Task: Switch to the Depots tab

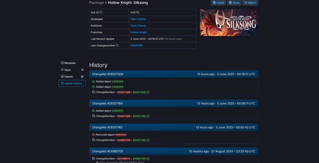Action: (72, 77)
